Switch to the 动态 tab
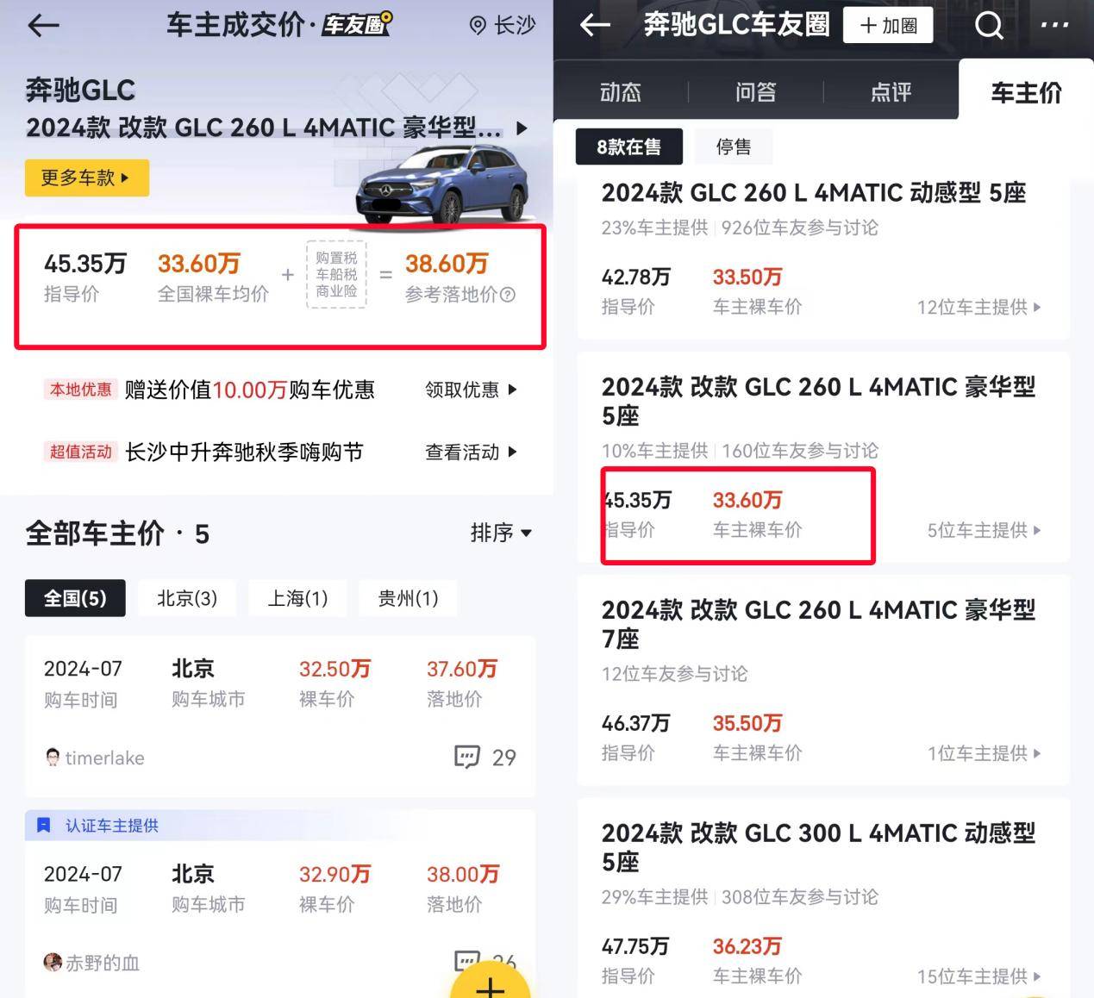The image size is (1094, 998). [x=621, y=92]
